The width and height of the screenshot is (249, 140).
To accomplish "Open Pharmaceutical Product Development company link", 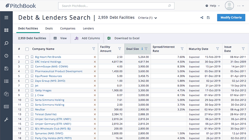I will 59,71.
